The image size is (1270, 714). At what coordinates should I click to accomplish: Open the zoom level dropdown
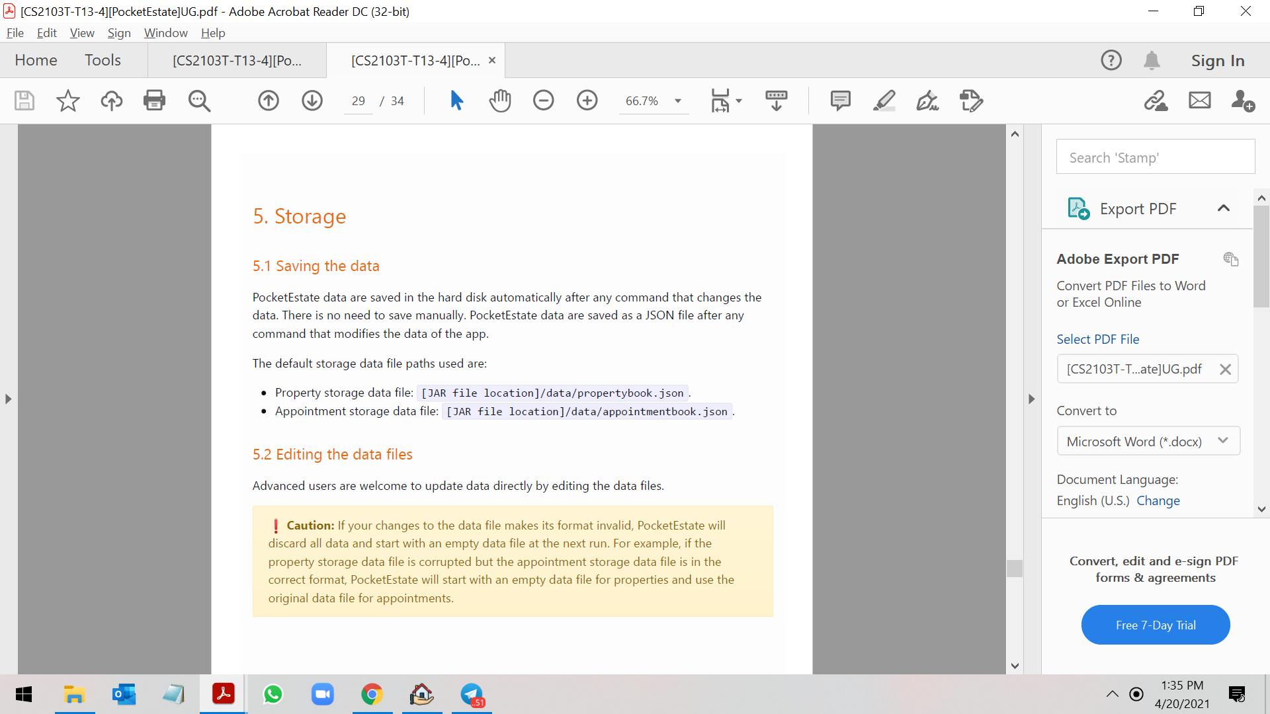(x=678, y=101)
